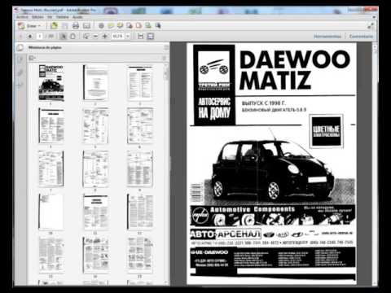Click the send by email envelope icon
The image size is (391, 293).
(86, 26)
